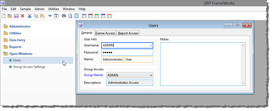
Task: Open the Admin menu
Action: pos(39,9)
